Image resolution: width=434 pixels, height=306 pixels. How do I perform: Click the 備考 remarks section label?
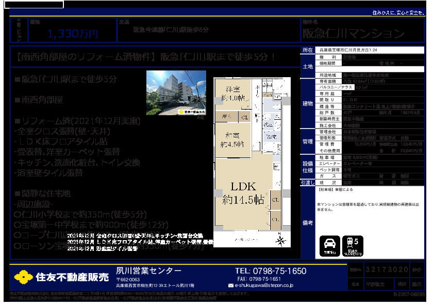pos(307,223)
